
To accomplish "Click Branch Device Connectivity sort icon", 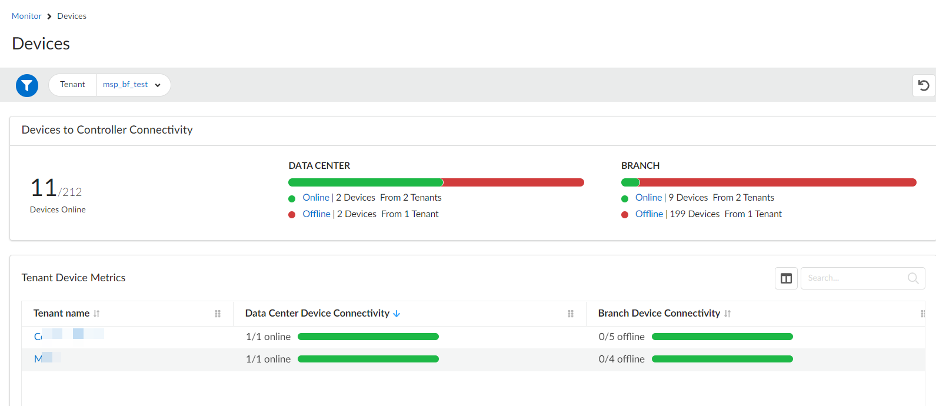I will point(728,314).
